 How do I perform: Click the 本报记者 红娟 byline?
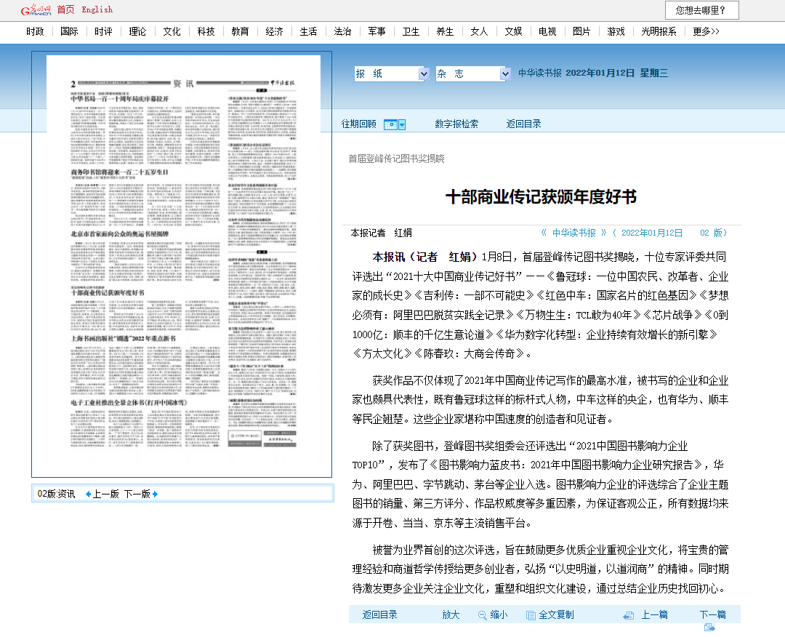coord(382,233)
